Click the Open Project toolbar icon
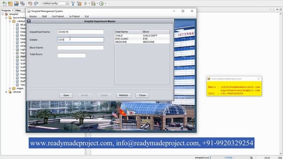Viewport: 283px width, 159px height. pyautogui.click(x=16, y=3)
